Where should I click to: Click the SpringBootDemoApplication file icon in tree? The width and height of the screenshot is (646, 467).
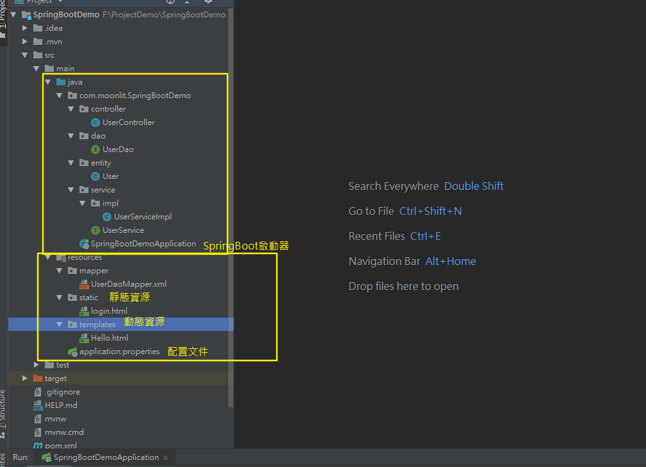click(x=84, y=244)
